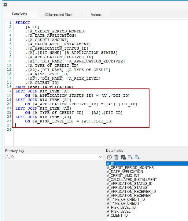Load selected fields with blue list-arrow icon

[x=137, y=157]
